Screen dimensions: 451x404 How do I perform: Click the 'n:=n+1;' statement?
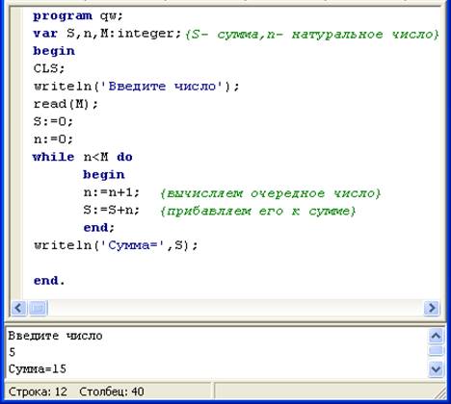click(112, 192)
